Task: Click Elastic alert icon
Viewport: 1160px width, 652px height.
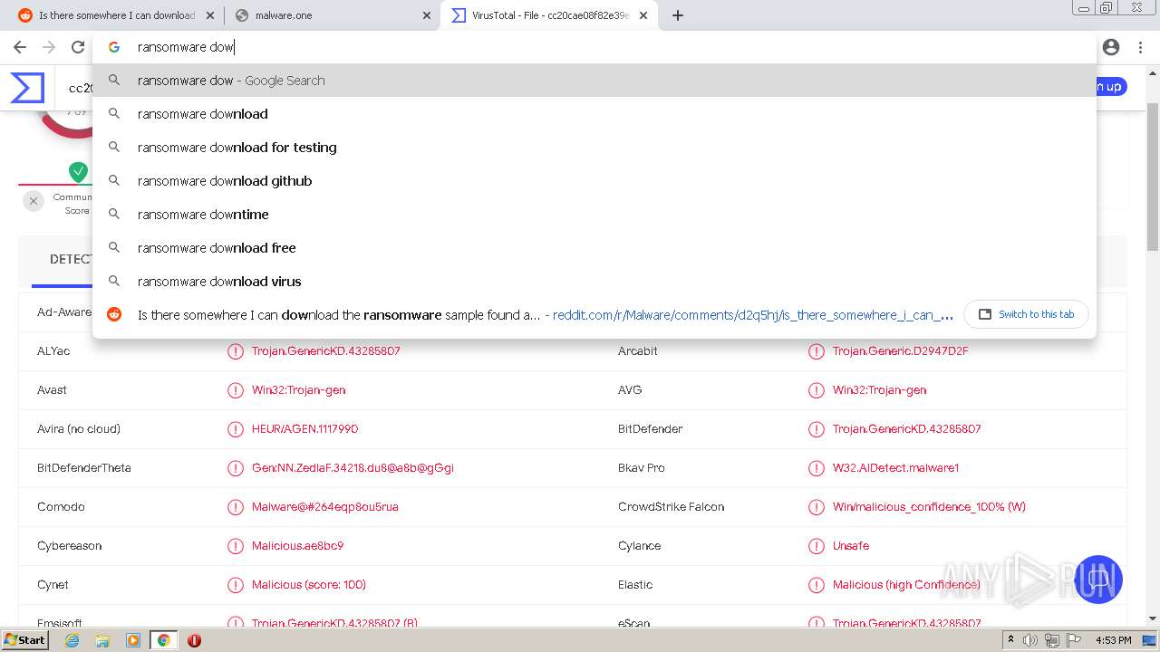Action: click(x=817, y=585)
